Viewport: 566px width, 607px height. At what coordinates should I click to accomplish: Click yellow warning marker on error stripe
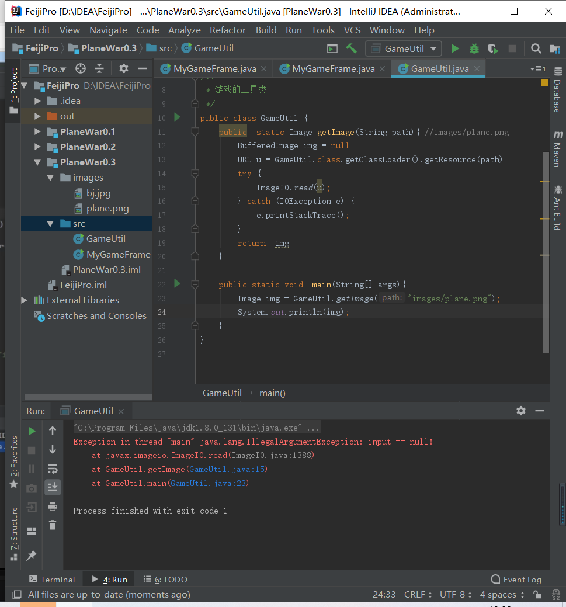point(544,82)
